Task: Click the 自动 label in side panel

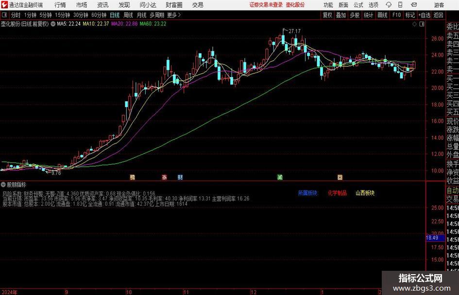Action: click(453, 190)
